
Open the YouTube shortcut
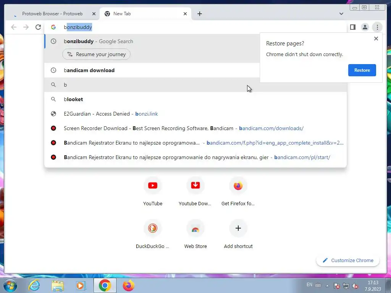[153, 192]
